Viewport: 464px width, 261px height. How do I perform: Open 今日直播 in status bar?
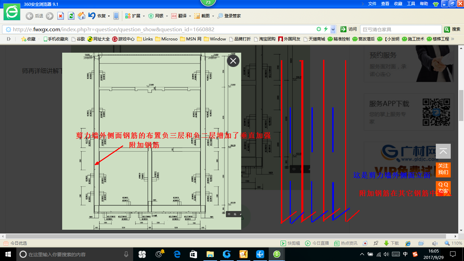click(x=317, y=243)
